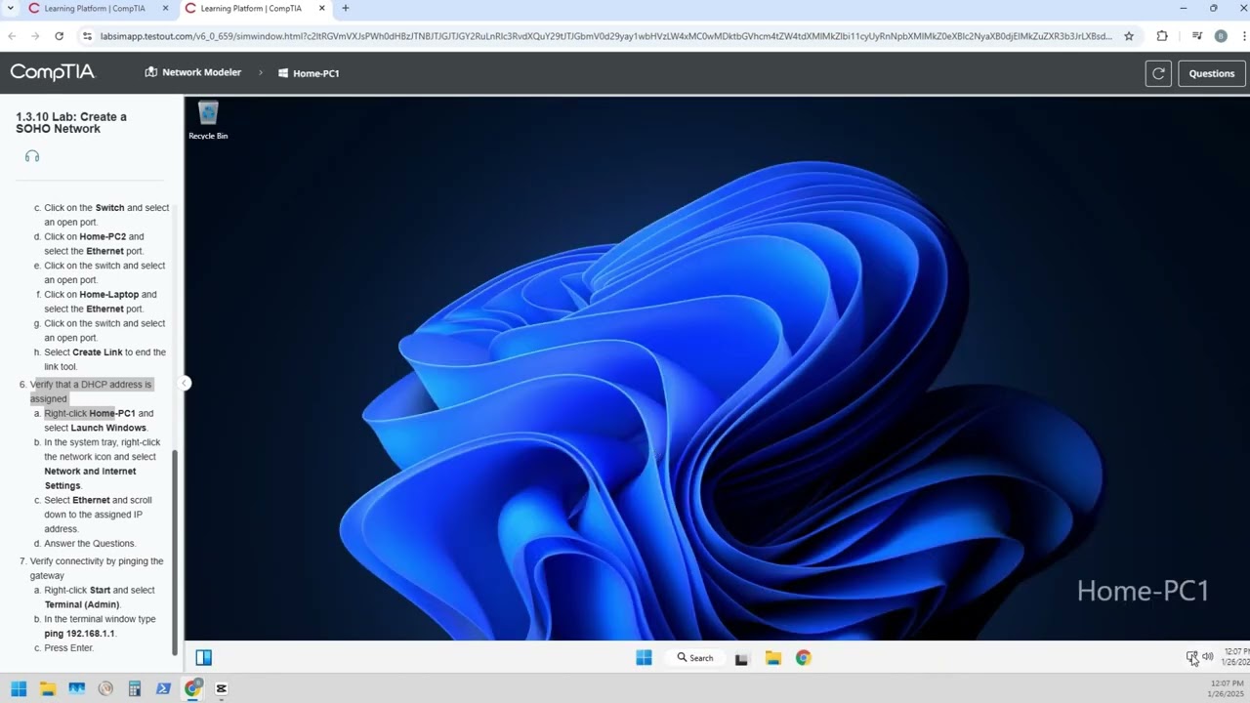This screenshot has height=703, width=1250.
Task: Click step 'Right-click Home-PC1 and select Launch Windows'
Action: (99, 421)
